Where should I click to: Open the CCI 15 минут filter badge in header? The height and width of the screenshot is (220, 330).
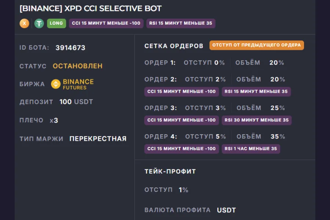point(106,23)
